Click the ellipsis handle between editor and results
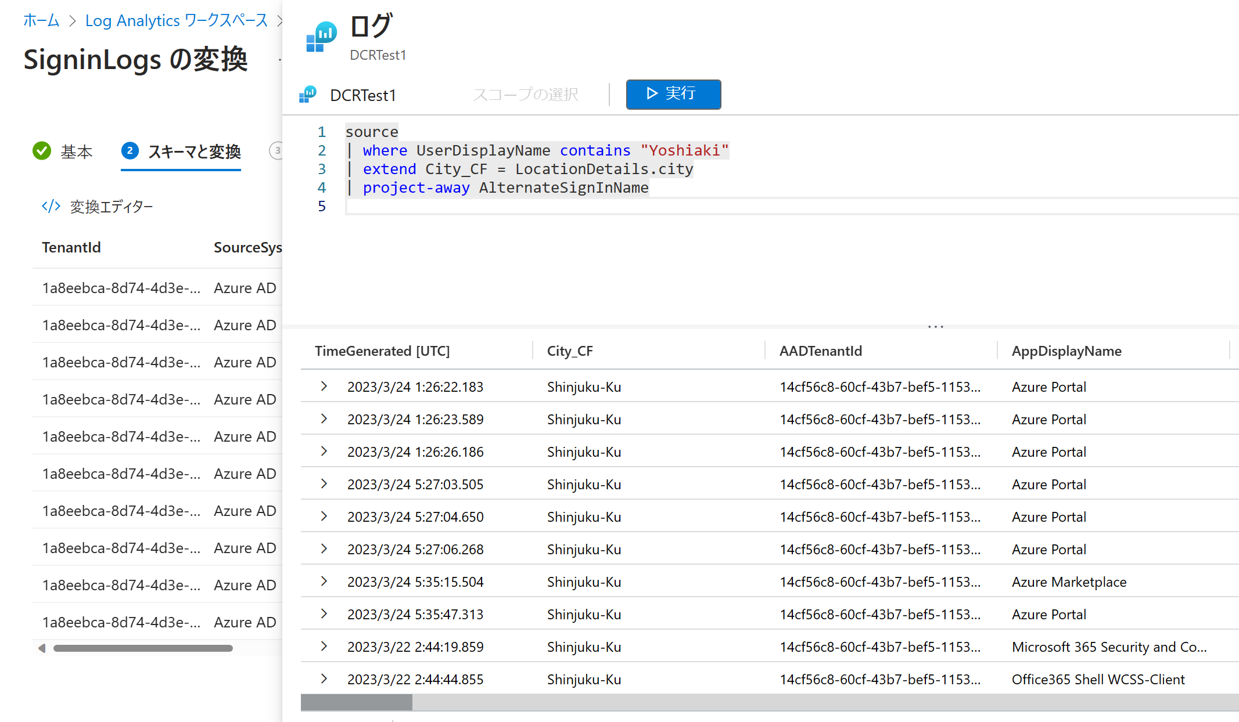 coord(935,326)
